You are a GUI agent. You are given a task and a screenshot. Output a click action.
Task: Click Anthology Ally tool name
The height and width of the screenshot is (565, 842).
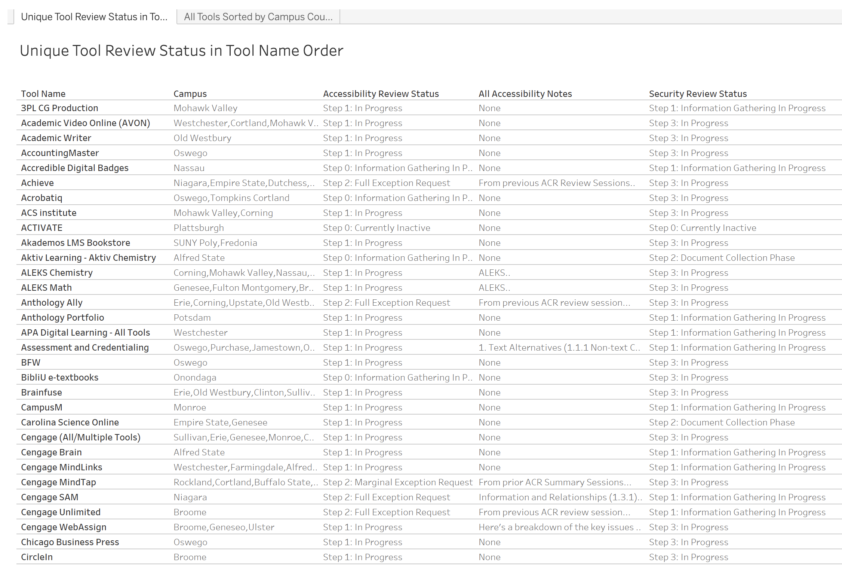pyautogui.click(x=52, y=303)
